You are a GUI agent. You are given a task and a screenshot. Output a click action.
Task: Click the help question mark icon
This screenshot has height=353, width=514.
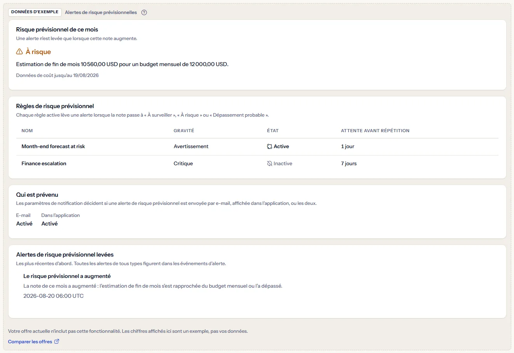coord(144,12)
